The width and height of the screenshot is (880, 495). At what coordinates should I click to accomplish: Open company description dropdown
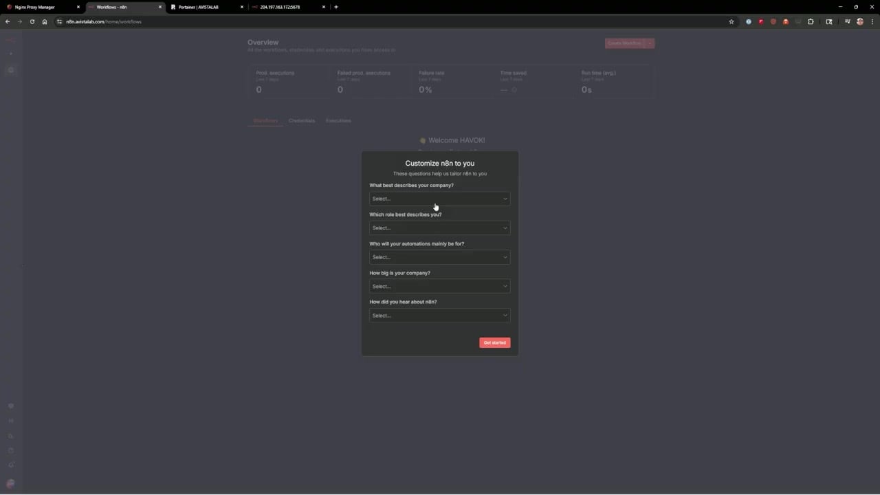point(439,199)
